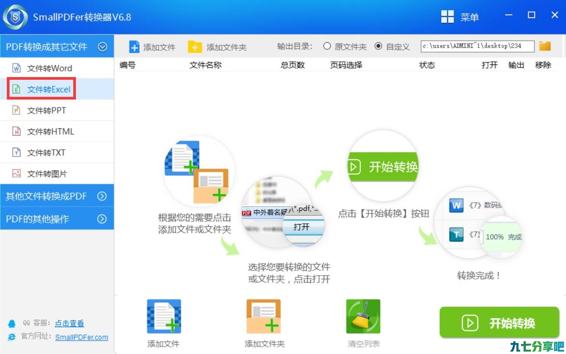Click the PPT file icon in sidebar
Screen dimensions: 566x354
coord(16,110)
